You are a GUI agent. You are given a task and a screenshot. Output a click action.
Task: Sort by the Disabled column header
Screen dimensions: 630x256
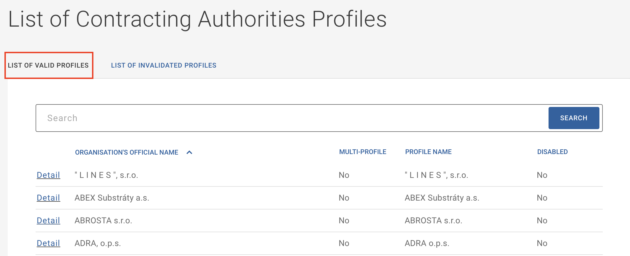tap(552, 152)
